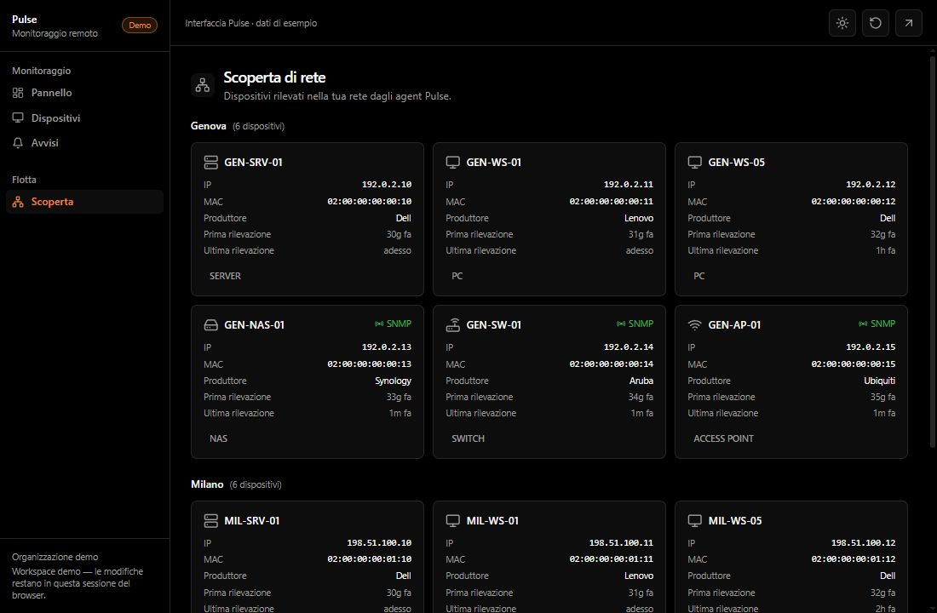Click Synology manufacturer value on GEN-NAS-01
The width and height of the screenshot is (937, 613).
[x=394, y=381]
